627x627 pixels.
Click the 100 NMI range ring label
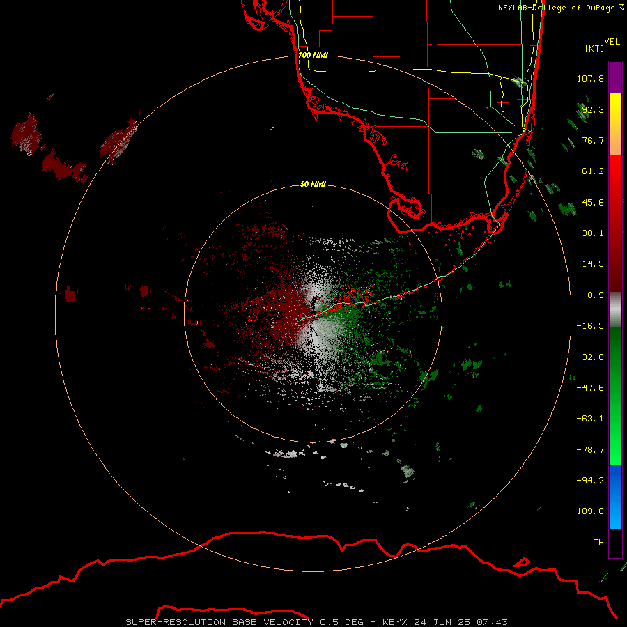click(x=313, y=55)
